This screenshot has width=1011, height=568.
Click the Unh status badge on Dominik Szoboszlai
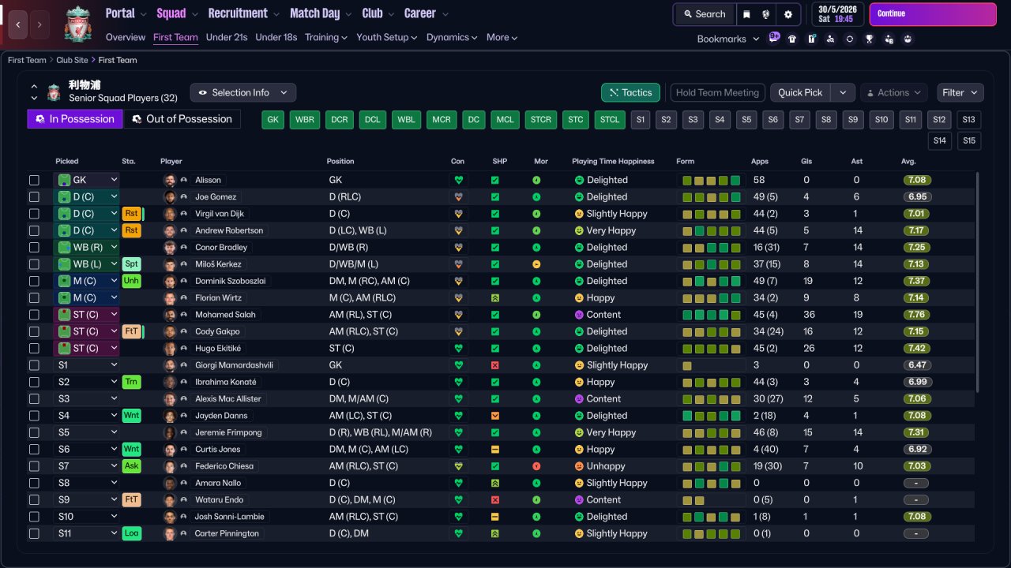click(132, 281)
